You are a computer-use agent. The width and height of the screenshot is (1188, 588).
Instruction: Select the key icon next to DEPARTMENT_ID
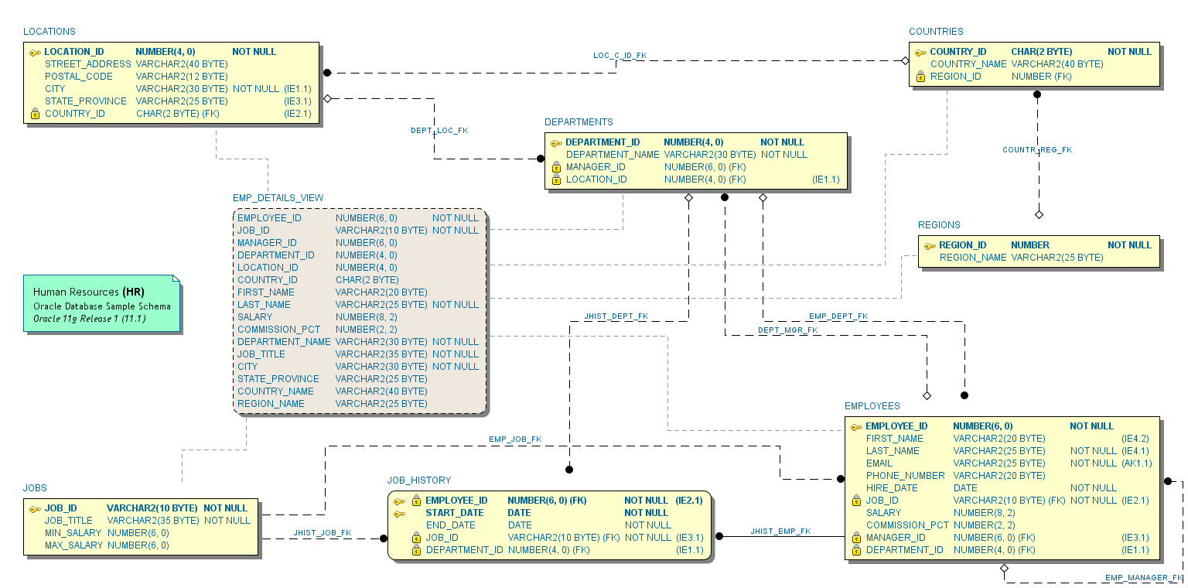coord(557,142)
